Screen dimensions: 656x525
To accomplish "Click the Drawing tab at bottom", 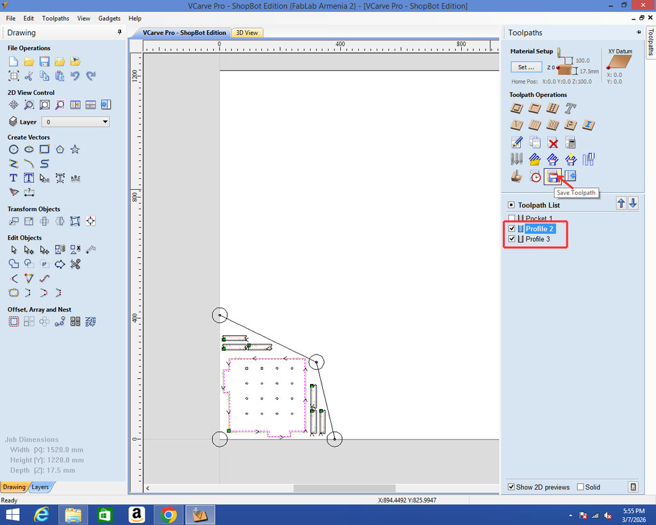I will coord(14,487).
